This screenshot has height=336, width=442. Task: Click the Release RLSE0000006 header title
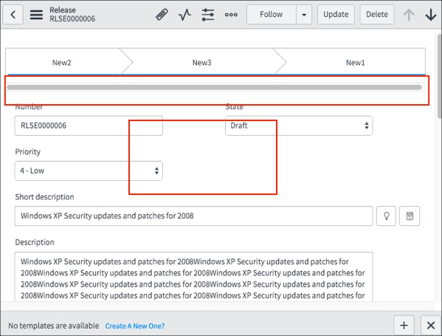[x=72, y=14]
